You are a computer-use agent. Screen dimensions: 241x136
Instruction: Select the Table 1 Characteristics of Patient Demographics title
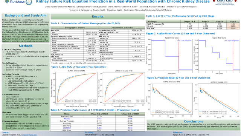85,23
